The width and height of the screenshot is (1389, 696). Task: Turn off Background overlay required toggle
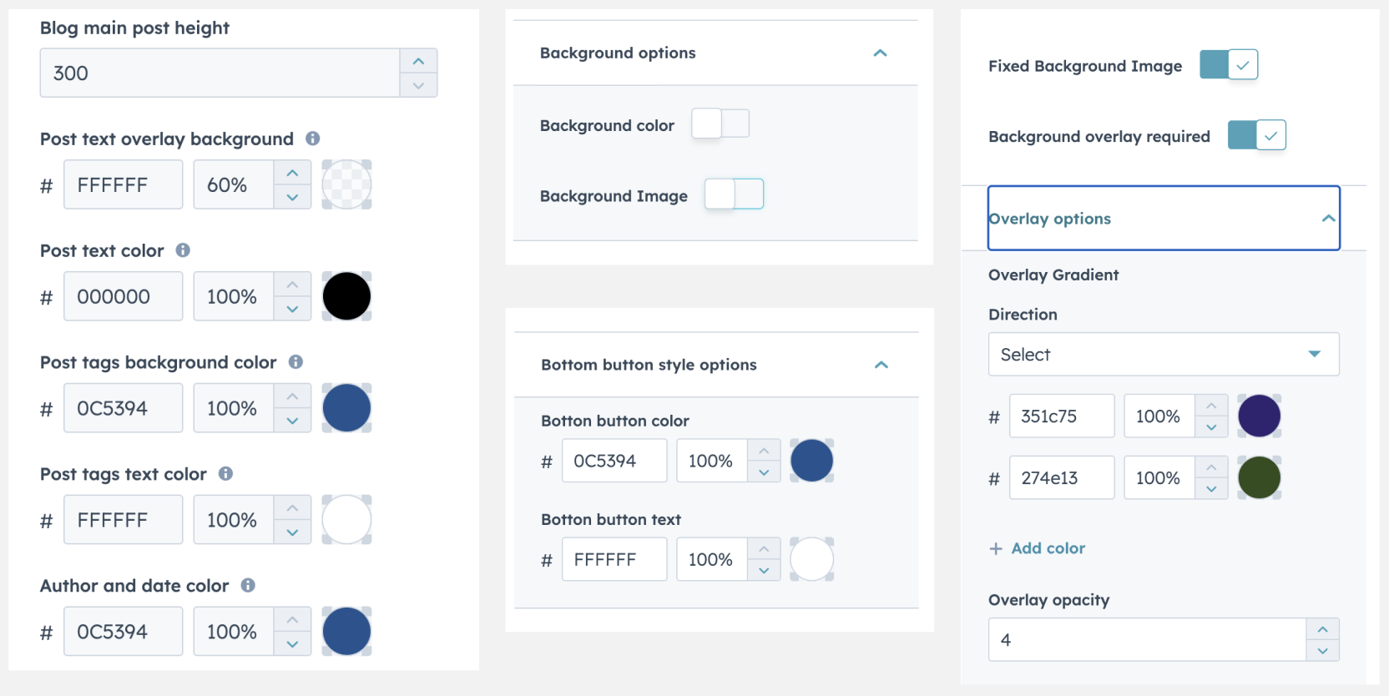tap(1256, 135)
